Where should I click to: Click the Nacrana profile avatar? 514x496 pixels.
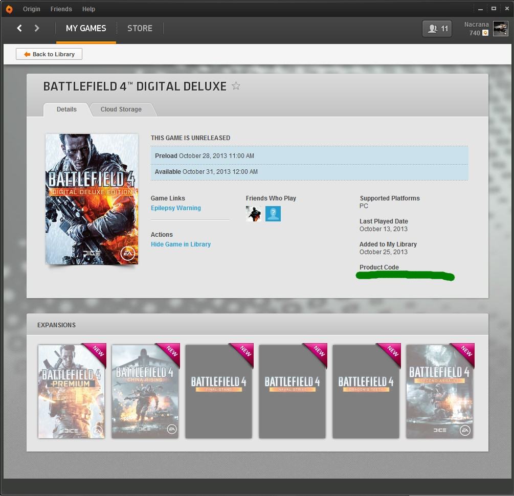(x=501, y=29)
